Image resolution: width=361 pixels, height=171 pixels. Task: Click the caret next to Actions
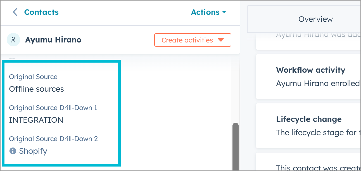(x=224, y=12)
